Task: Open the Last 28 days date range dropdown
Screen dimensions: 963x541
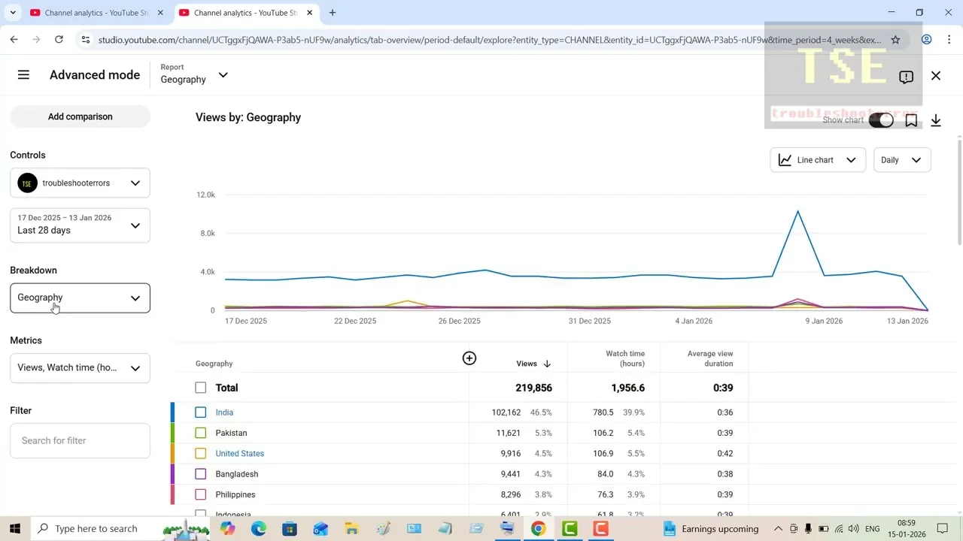Action: [80, 225]
